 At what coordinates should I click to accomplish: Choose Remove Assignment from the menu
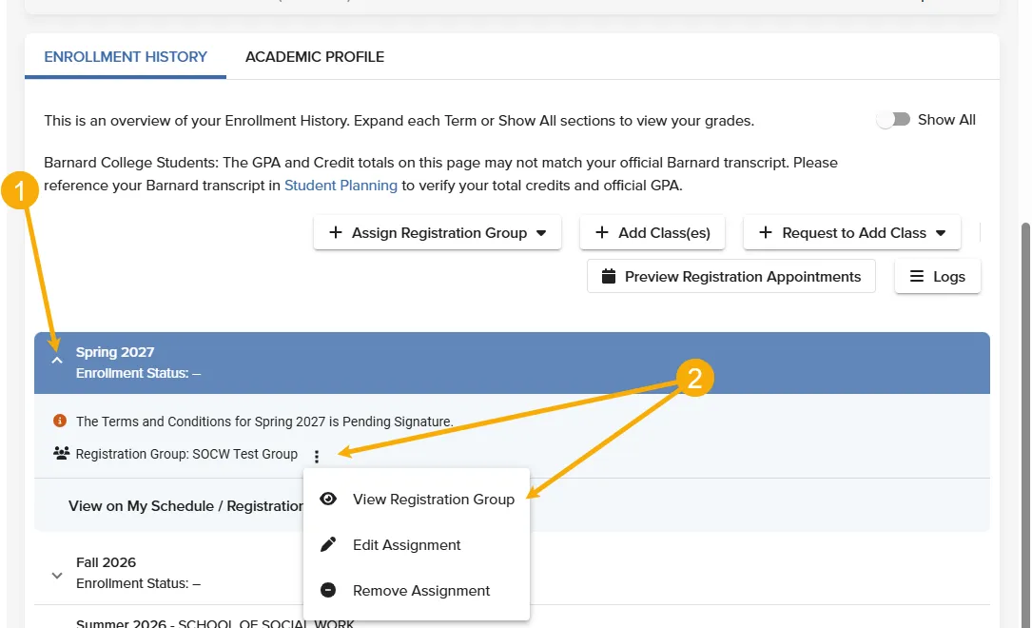417,591
